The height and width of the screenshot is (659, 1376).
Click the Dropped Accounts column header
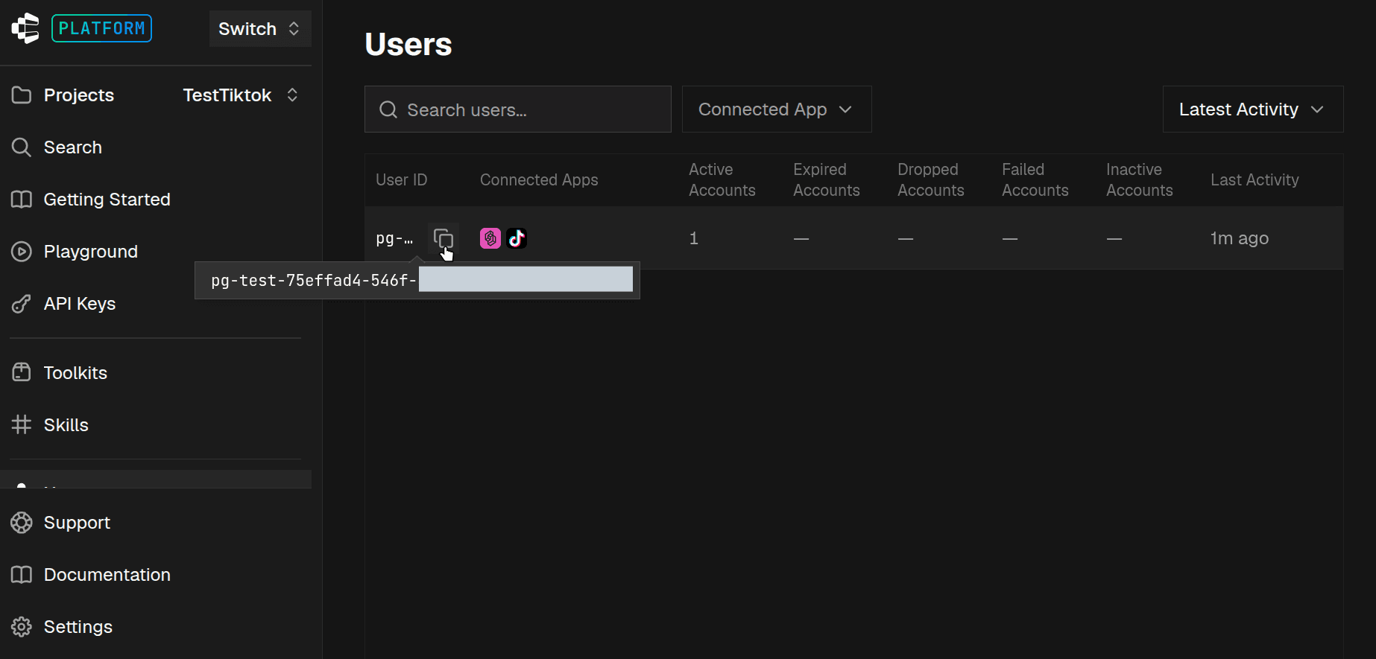(931, 180)
